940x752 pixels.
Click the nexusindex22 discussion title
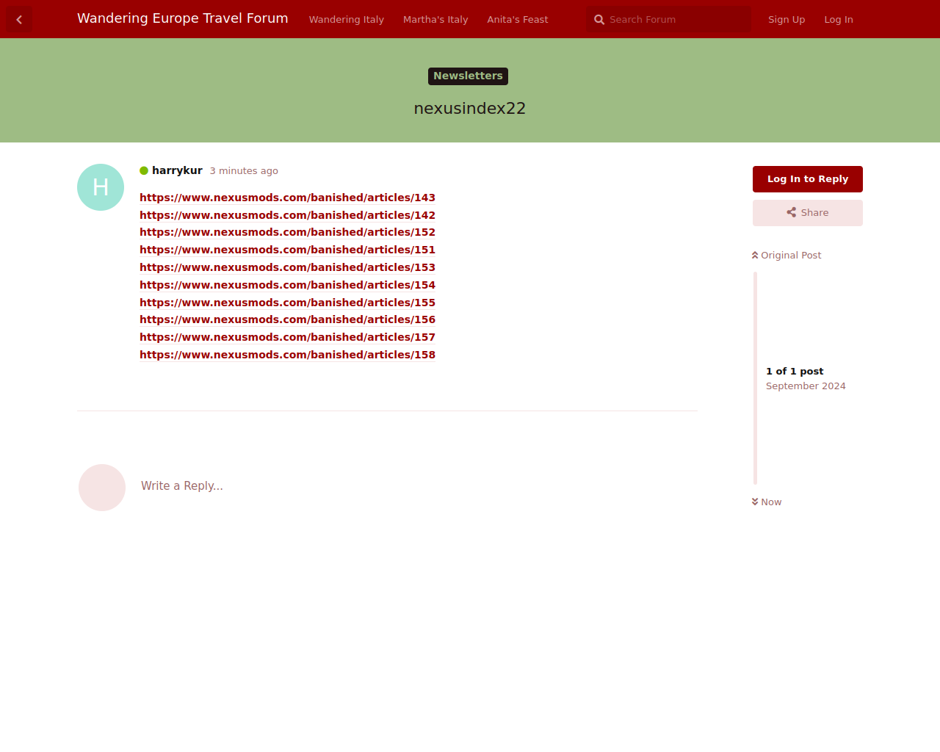[470, 109]
